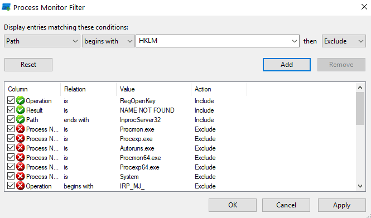Expand the HKLM value combo box arrow
The height and width of the screenshot is (218, 371).
294,41
